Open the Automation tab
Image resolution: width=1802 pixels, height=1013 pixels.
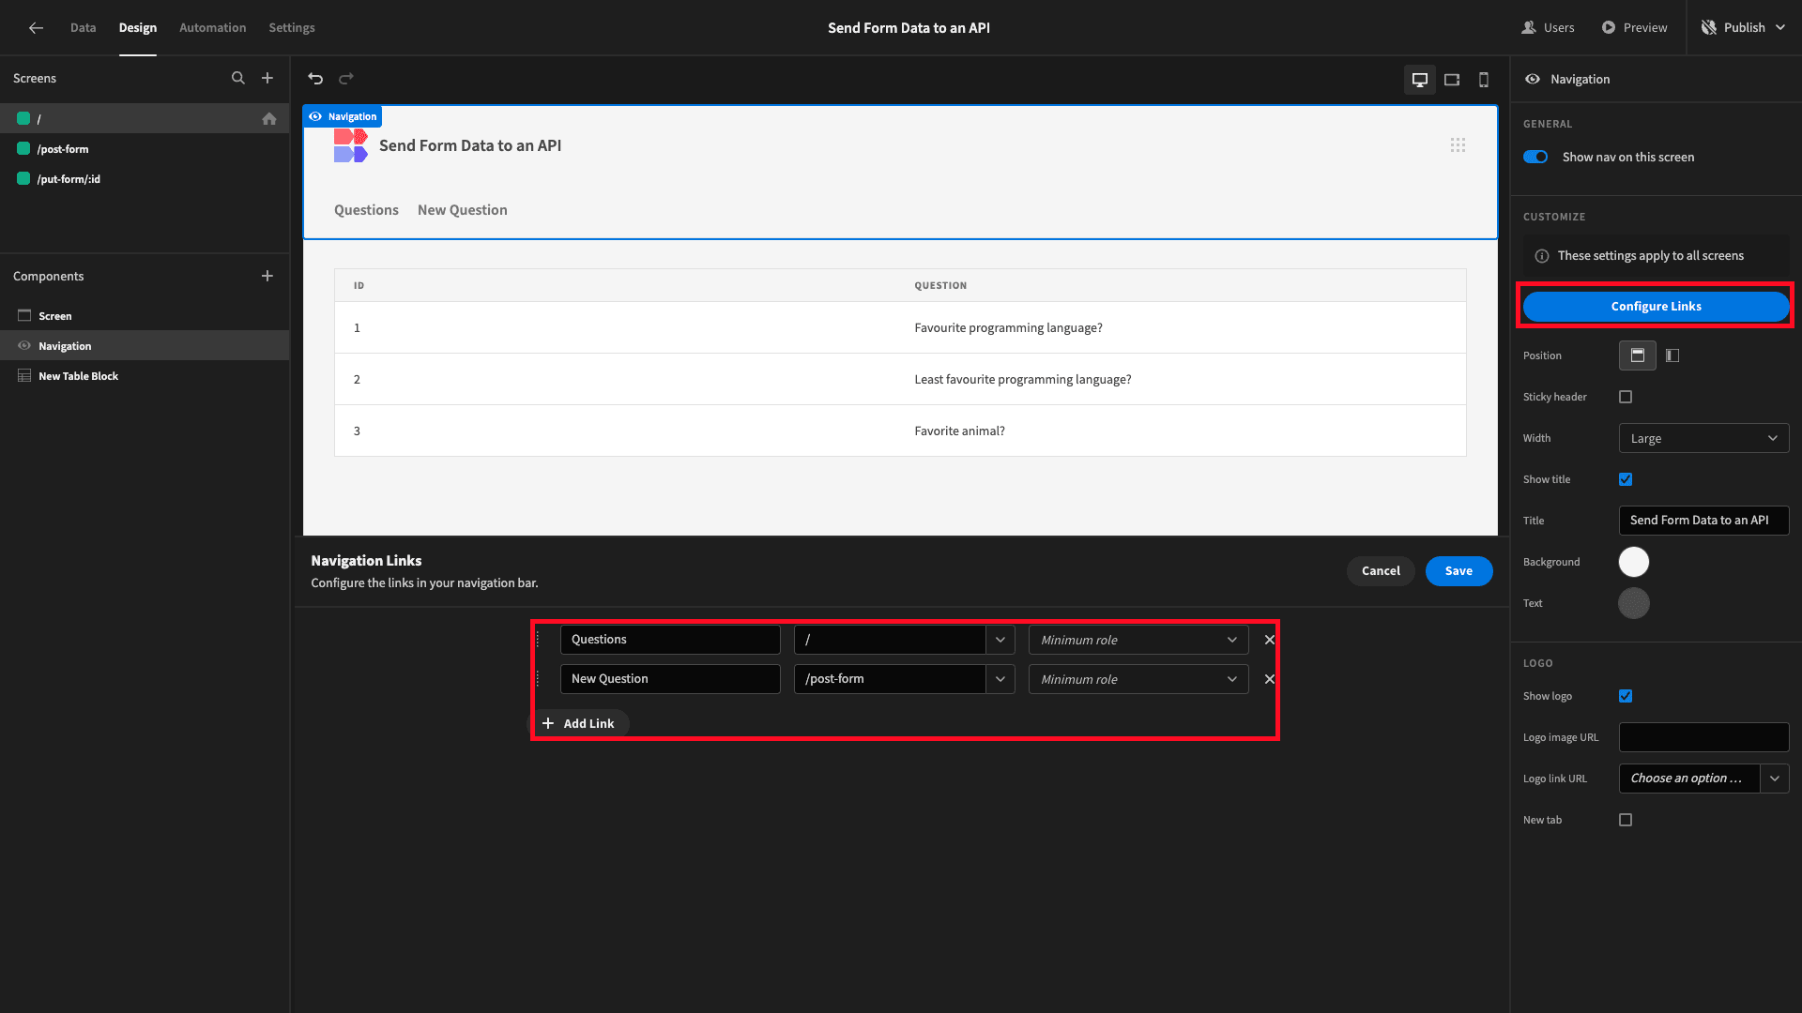point(213,27)
